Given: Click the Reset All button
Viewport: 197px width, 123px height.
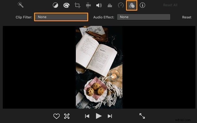Looking at the screenshot, I should [170, 5].
